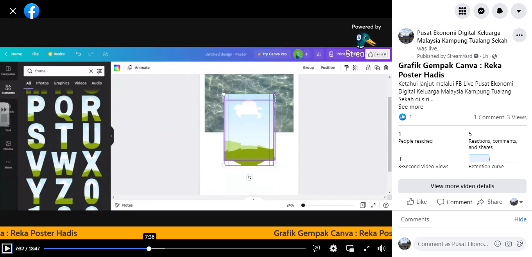The height and width of the screenshot is (257, 532).
Task: Click the Pusat Ekonomi Digital page name
Action: coord(462,37)
